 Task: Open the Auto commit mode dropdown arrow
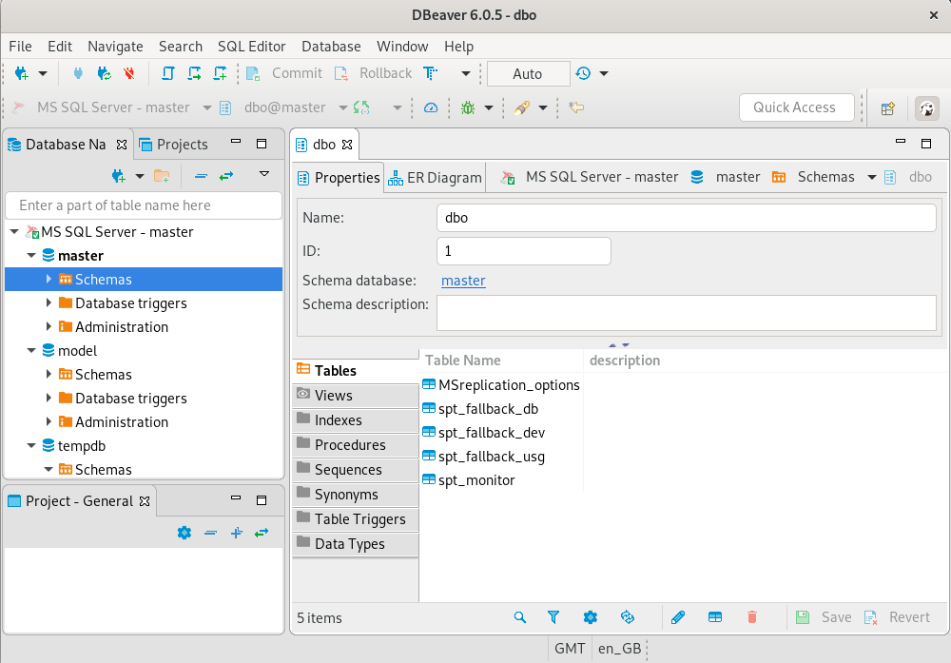(604, 73)
